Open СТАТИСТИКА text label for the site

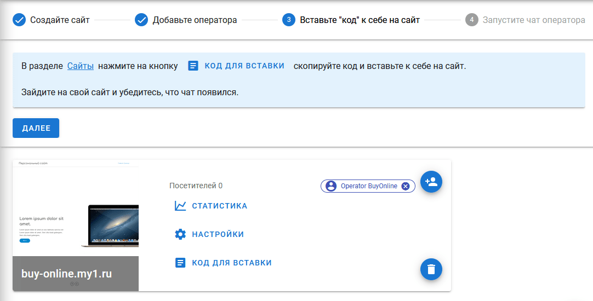[219, 206]
